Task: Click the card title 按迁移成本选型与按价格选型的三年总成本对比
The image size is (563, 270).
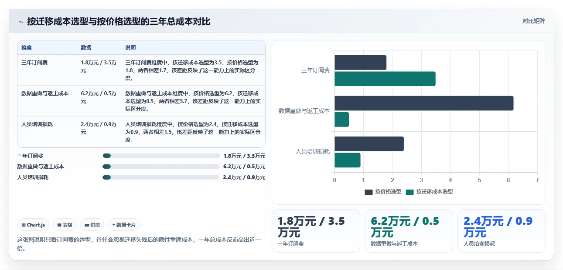Action: (119, 21)
